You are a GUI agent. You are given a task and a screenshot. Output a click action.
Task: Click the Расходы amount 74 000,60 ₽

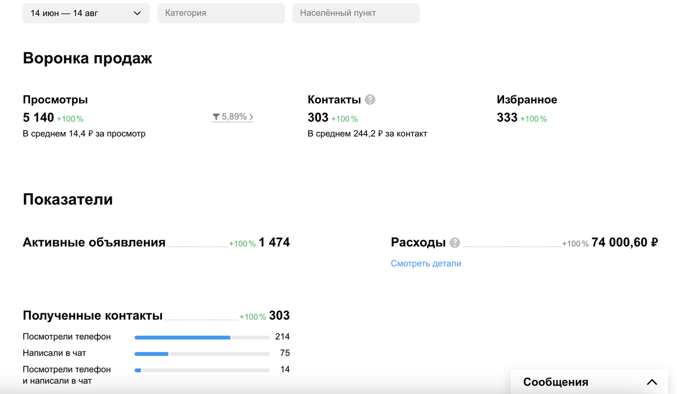point(625,242)
